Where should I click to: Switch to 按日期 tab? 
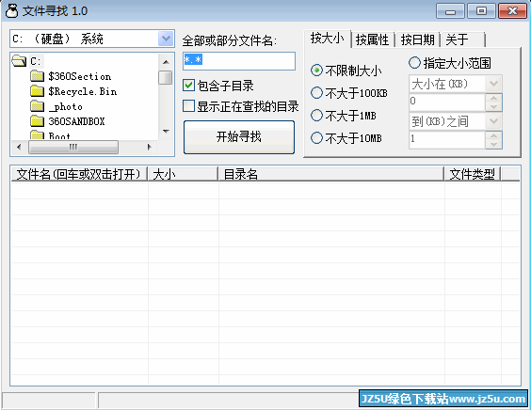pos(417,39)
